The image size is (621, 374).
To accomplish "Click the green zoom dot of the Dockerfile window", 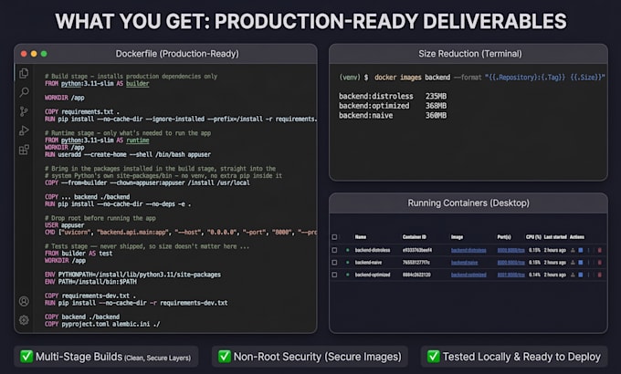I will pyautogui.click(x=44, y=54).
